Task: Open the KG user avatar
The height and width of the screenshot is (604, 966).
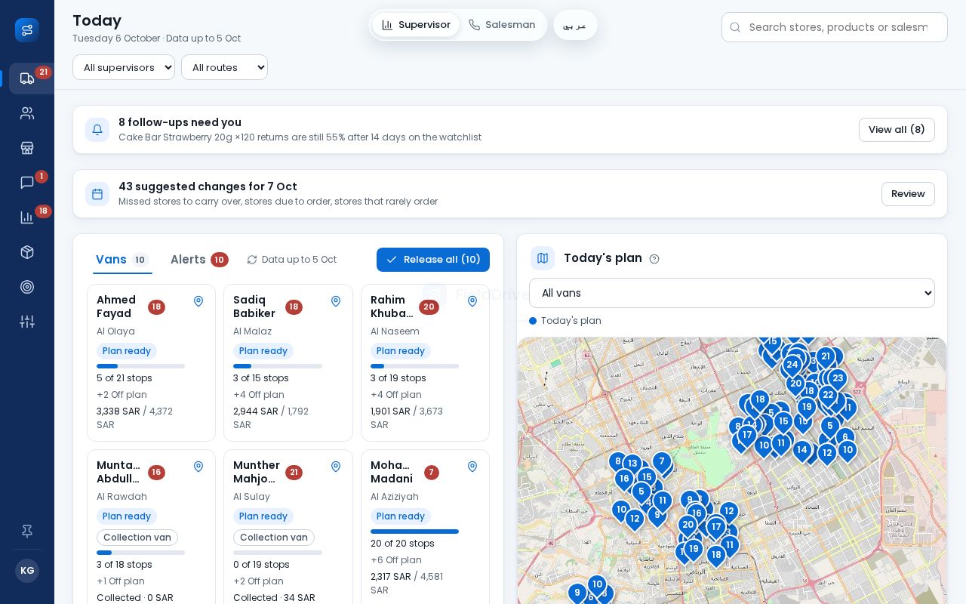Action: (27, 571)
